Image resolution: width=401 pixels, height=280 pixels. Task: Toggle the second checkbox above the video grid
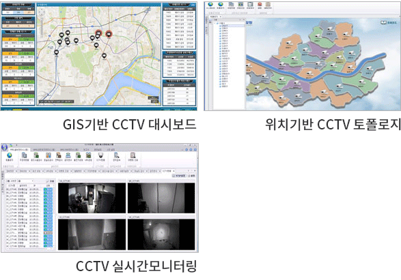point(189,176)
